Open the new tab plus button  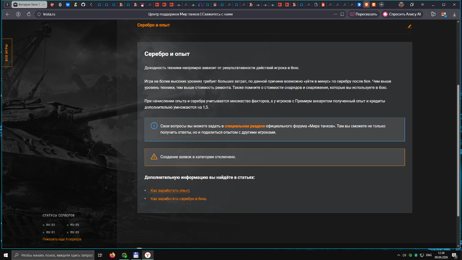coord(382,5)
